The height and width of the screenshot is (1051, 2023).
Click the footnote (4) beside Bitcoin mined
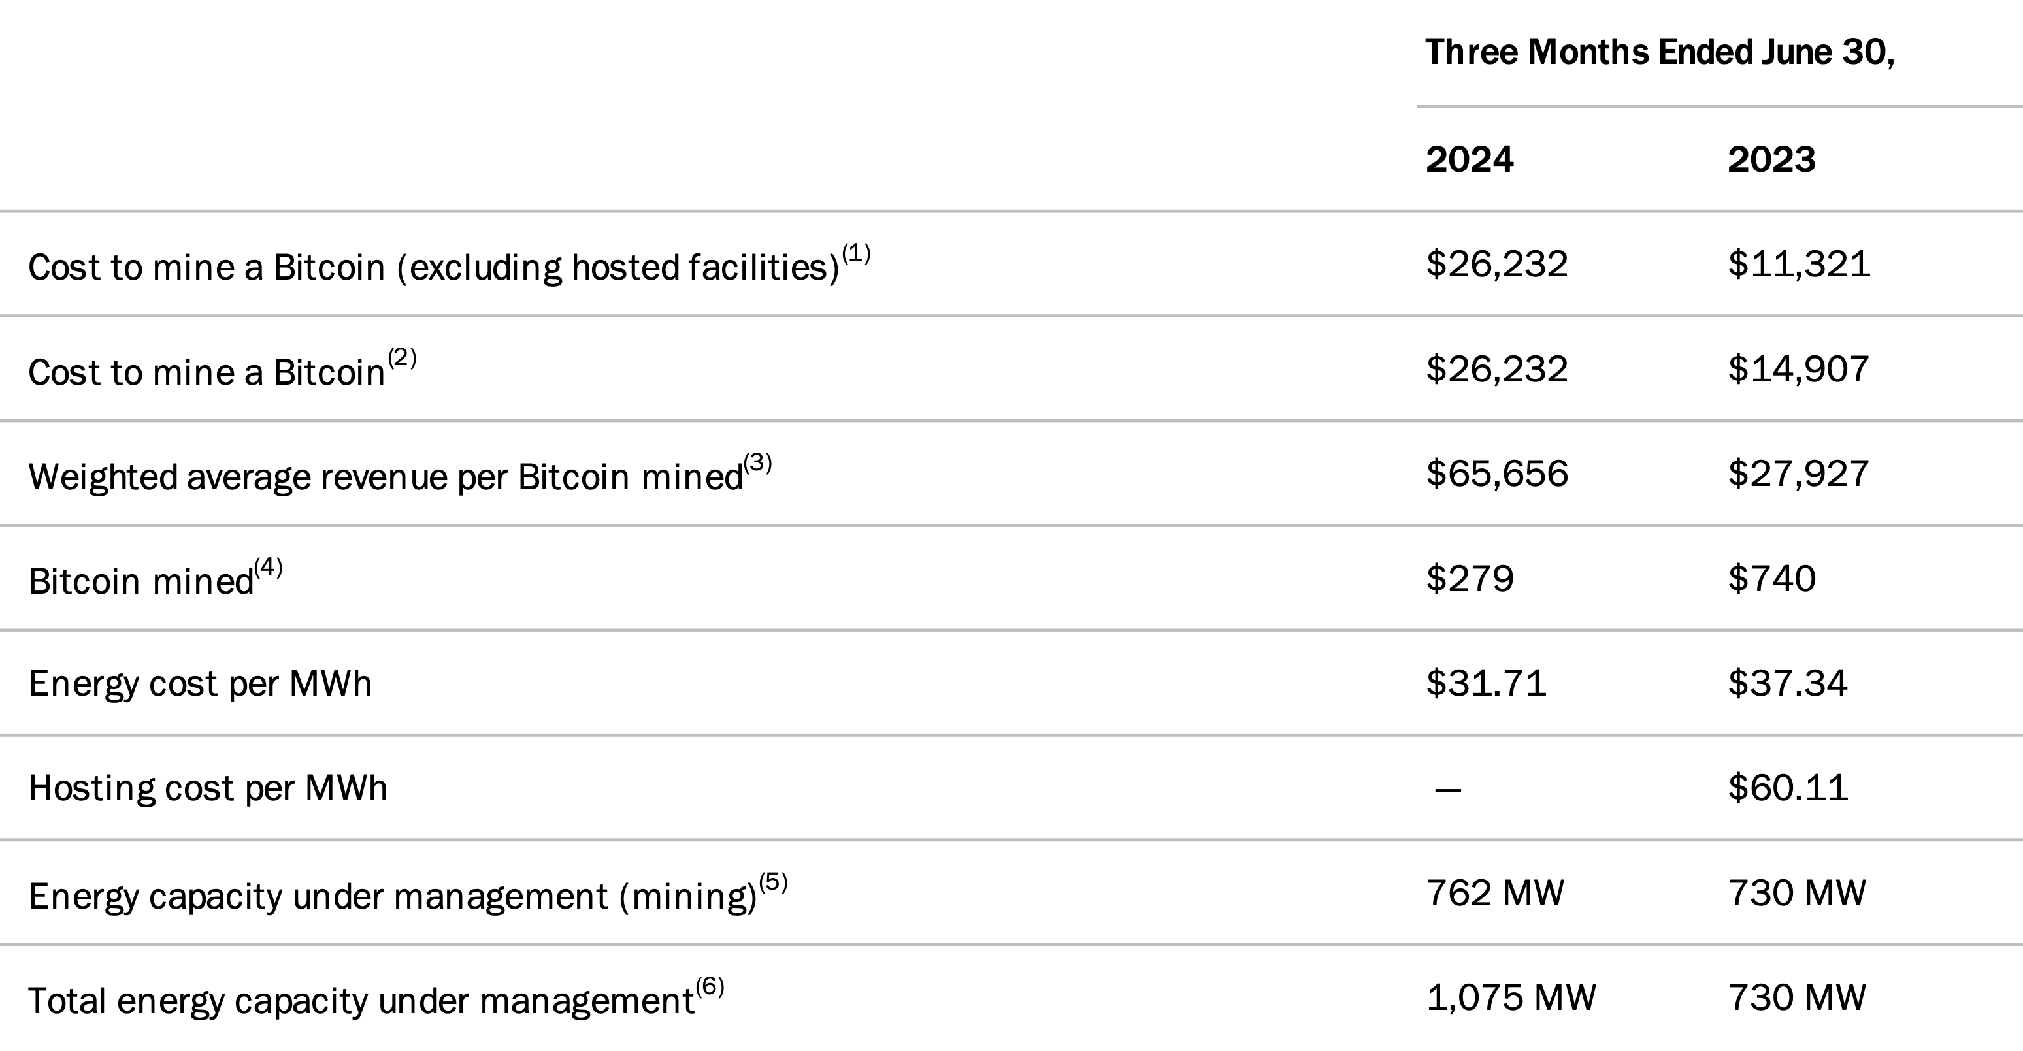tap(268, 568)
